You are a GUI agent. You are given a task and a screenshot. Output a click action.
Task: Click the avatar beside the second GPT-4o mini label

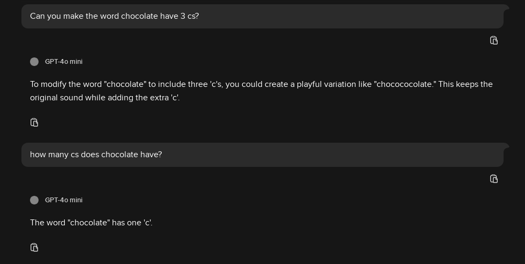[34, 200]
